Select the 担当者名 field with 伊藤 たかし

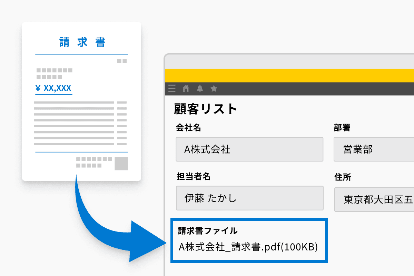(x=249, y=198)
